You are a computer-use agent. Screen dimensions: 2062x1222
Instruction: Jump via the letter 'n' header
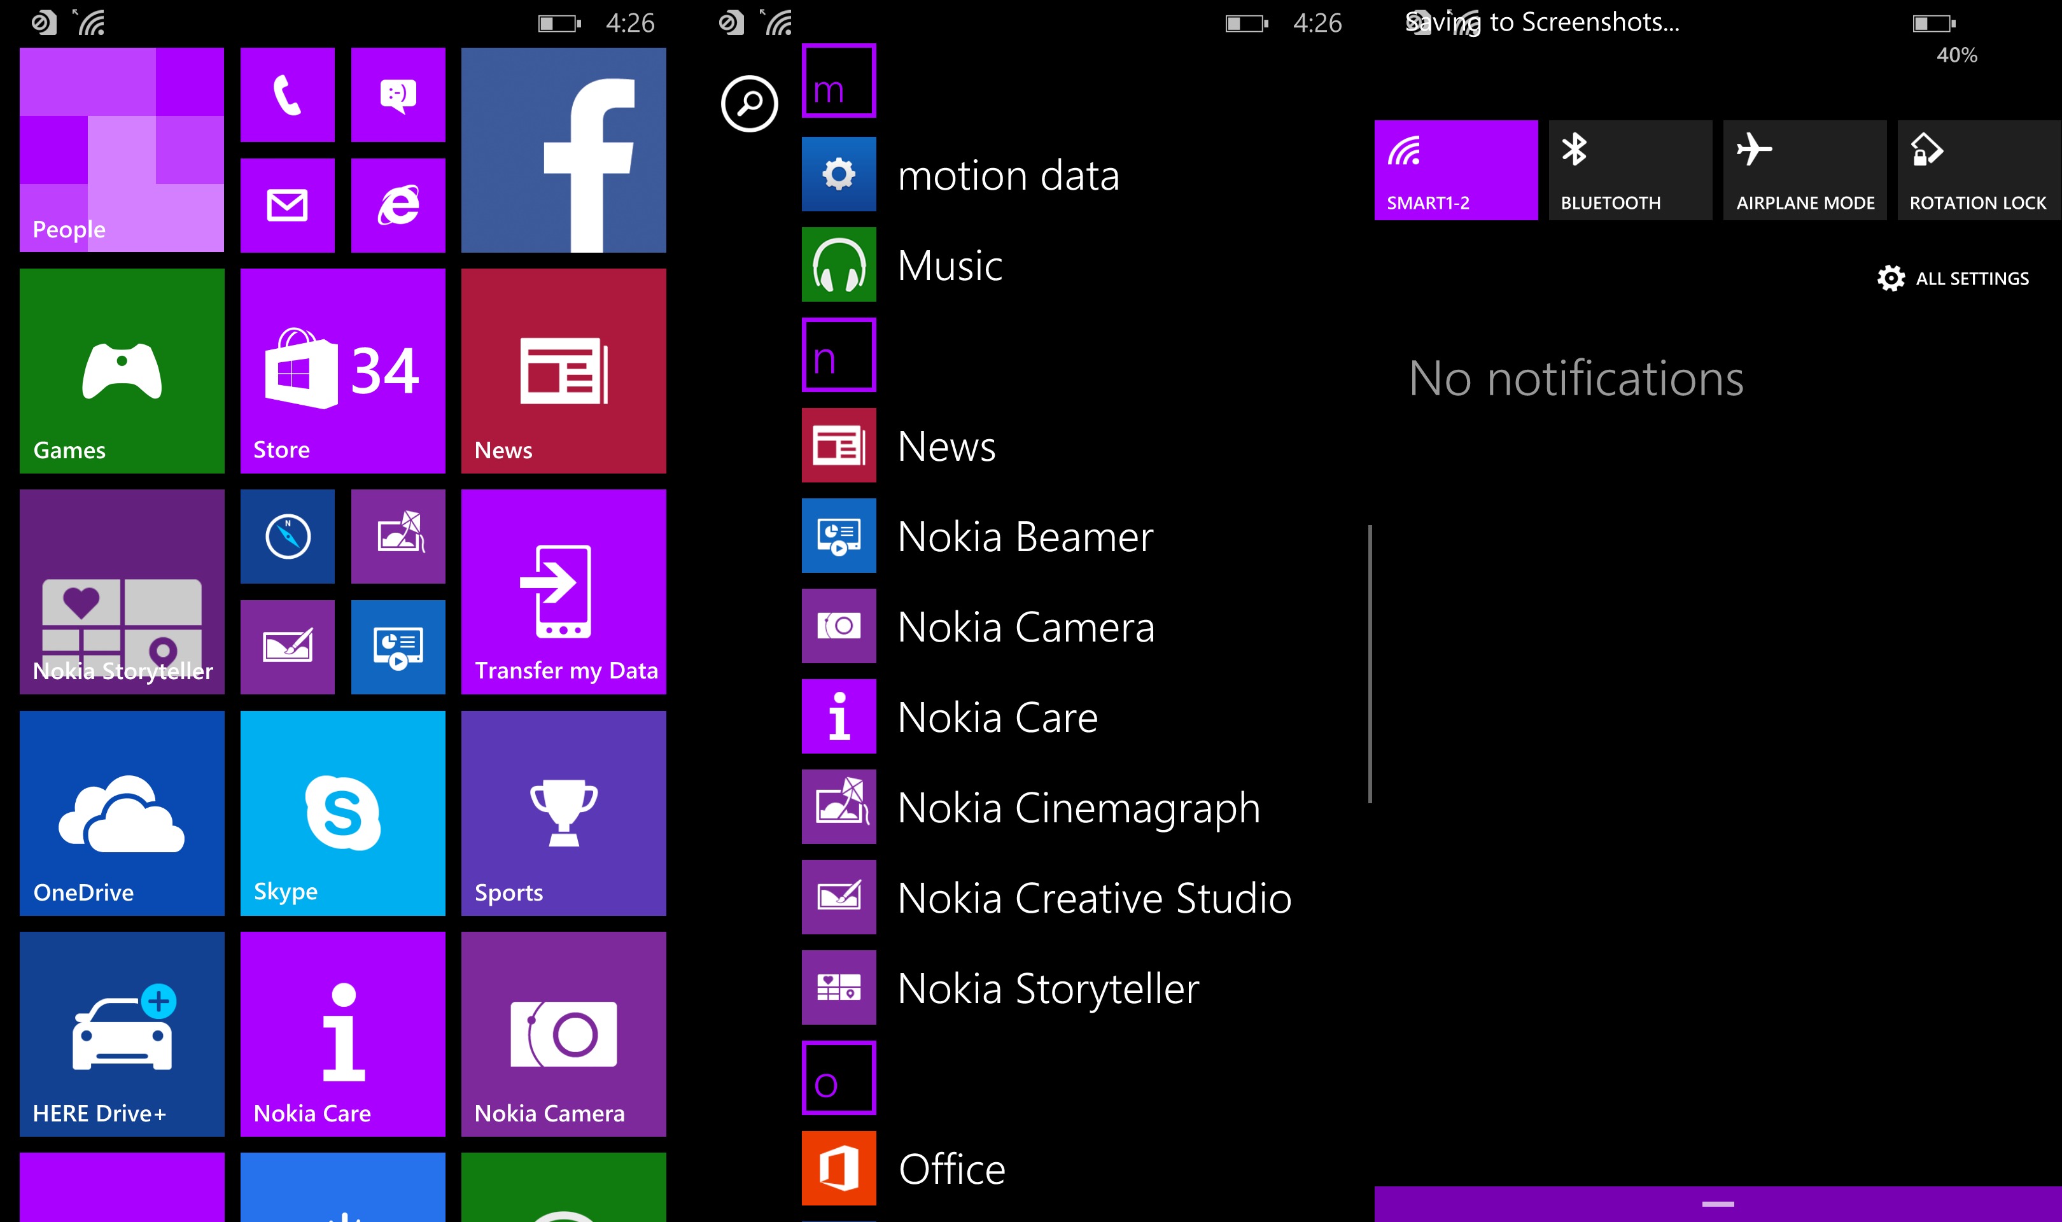pyautogui.click(x=839, y=354)
